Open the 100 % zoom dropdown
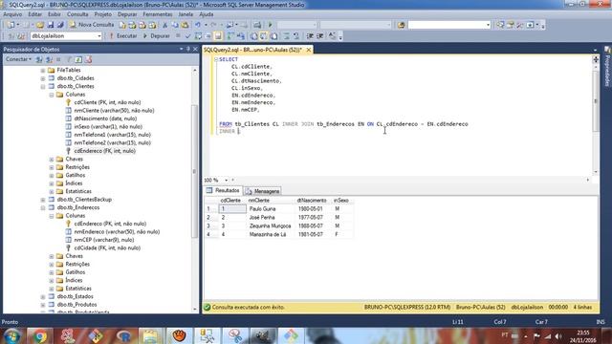This screenshot has width=612, height=344. (x=226, y=181)
